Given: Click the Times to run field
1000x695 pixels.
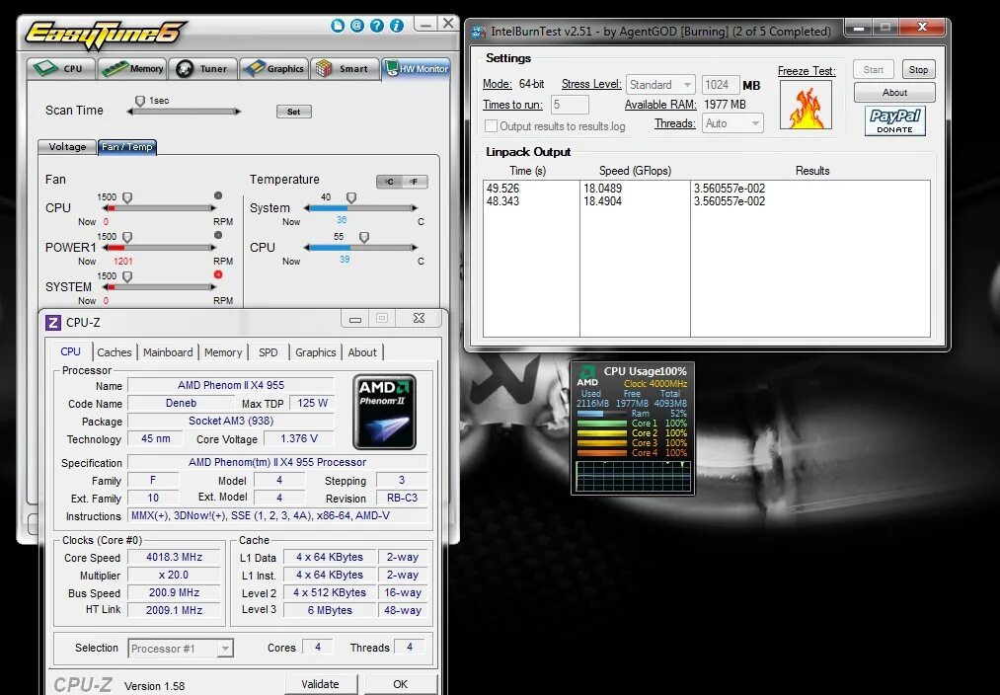Looking at the screenshot, I should point(570,105).
